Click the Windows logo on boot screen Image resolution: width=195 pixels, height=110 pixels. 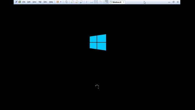[98, 42]
